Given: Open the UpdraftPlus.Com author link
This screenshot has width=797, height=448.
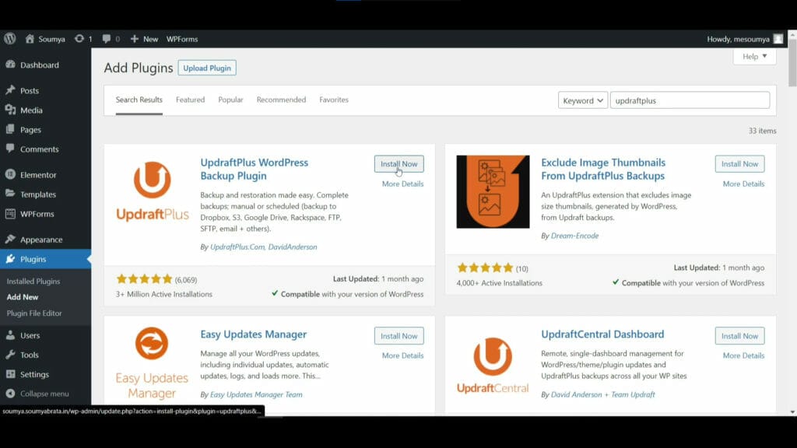Looking at the screenshot, I should click(237, 247).
